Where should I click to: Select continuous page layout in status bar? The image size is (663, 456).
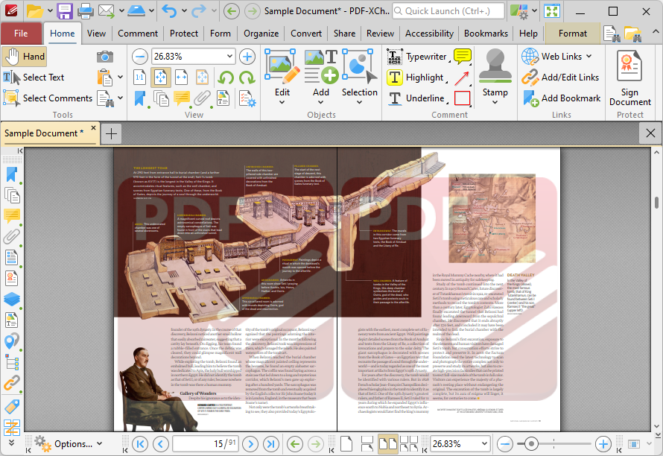coord(367,444)
